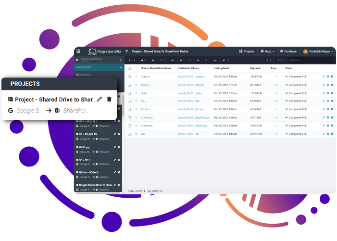Open the Support shared drive link
Viewport: 337px width, 241px height.
click(146, 76)
